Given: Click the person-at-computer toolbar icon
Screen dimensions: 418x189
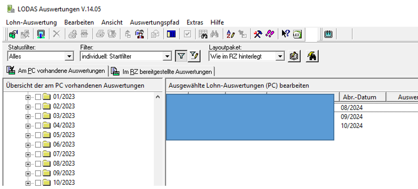Looking at the screenshot, I should click(140, 34).
